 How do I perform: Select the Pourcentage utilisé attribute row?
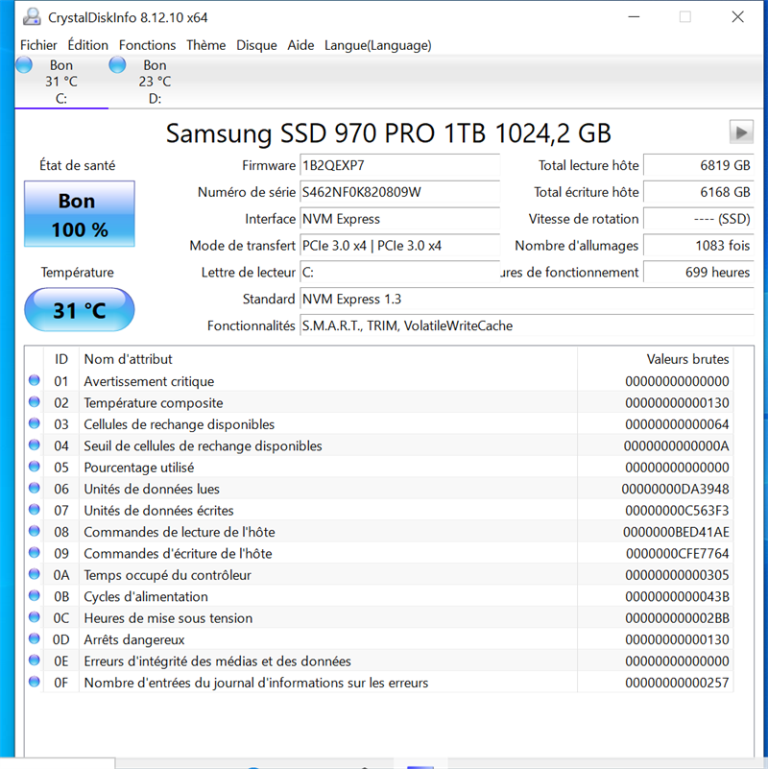click(379, 468)
